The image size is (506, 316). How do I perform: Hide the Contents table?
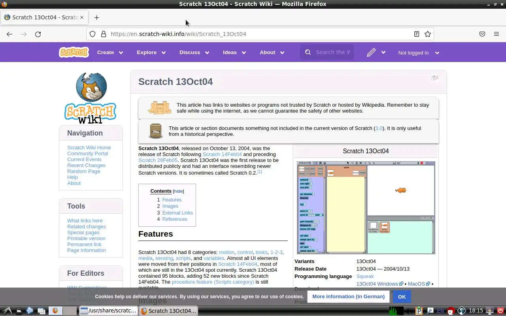click(178, 191)
